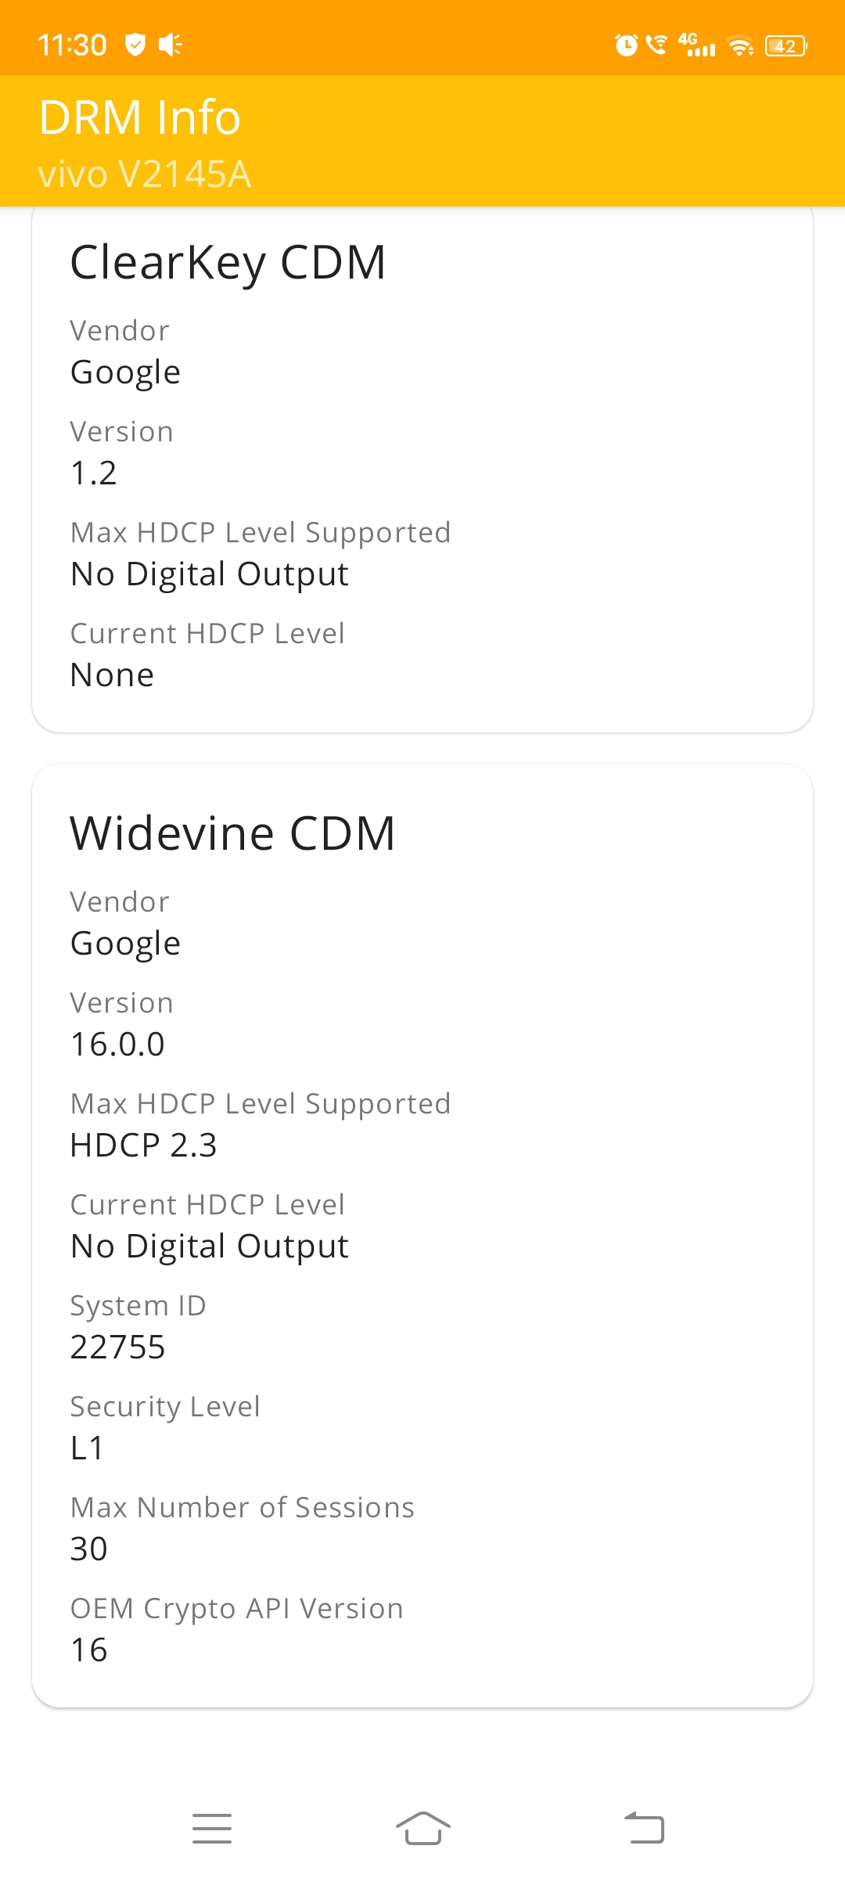Tap the 4G signal strength icon
Screen dimensions: 845x1878
[x=696, y=45]
